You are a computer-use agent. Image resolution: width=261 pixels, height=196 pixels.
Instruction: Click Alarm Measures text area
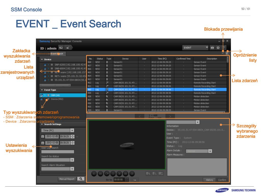197,167
